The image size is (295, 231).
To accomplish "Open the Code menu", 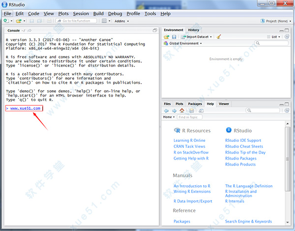I will pyautogui.click(x=33, y=14).
